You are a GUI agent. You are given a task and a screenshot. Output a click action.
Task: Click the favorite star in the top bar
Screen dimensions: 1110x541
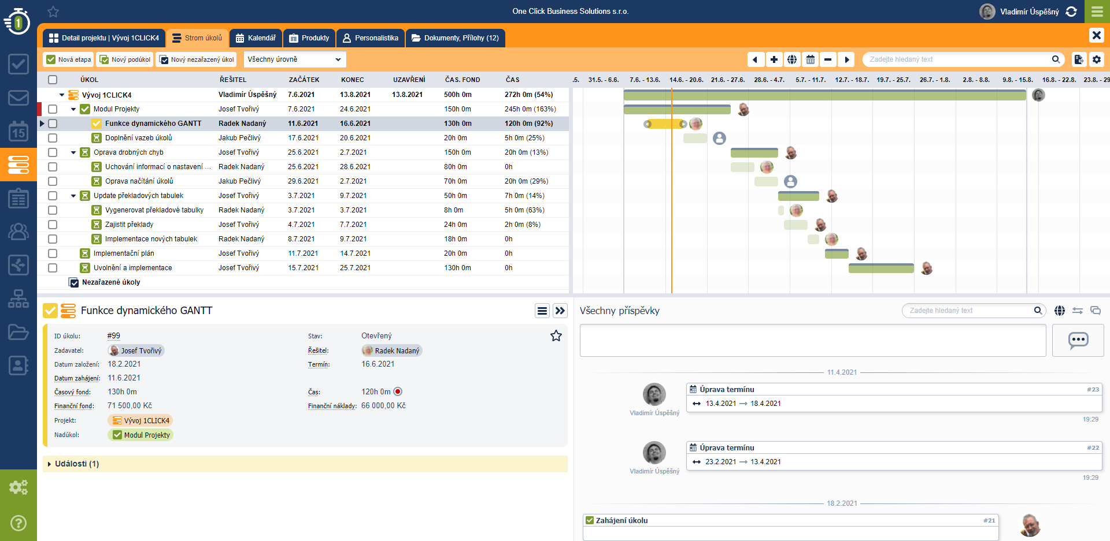[53, 12]
